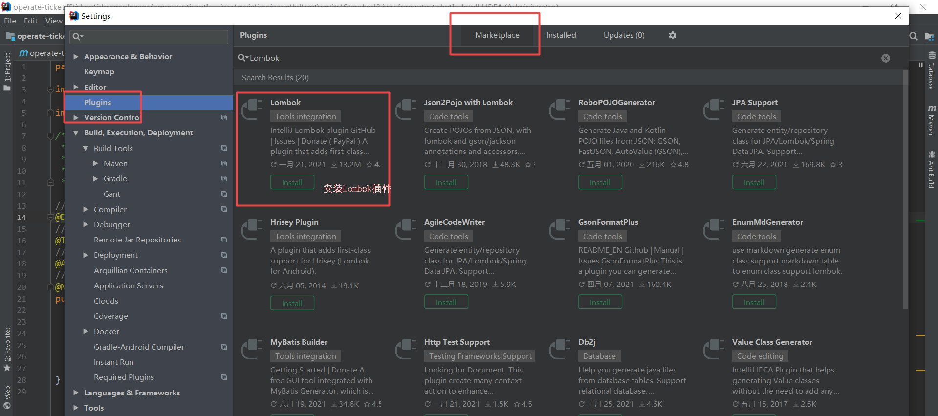Screen dimensions: 938x416
Task: Open the Maven tool window
Action: (931, 120)
